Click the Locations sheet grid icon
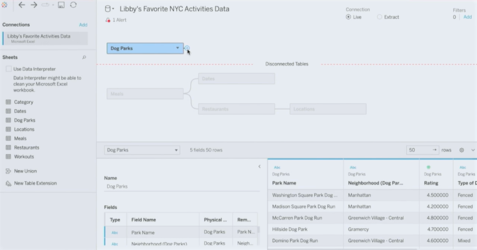Screen dimensions: 477x250 8,130
